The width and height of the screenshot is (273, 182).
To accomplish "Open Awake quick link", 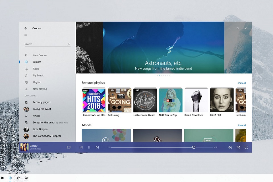I will click(36, 116).
